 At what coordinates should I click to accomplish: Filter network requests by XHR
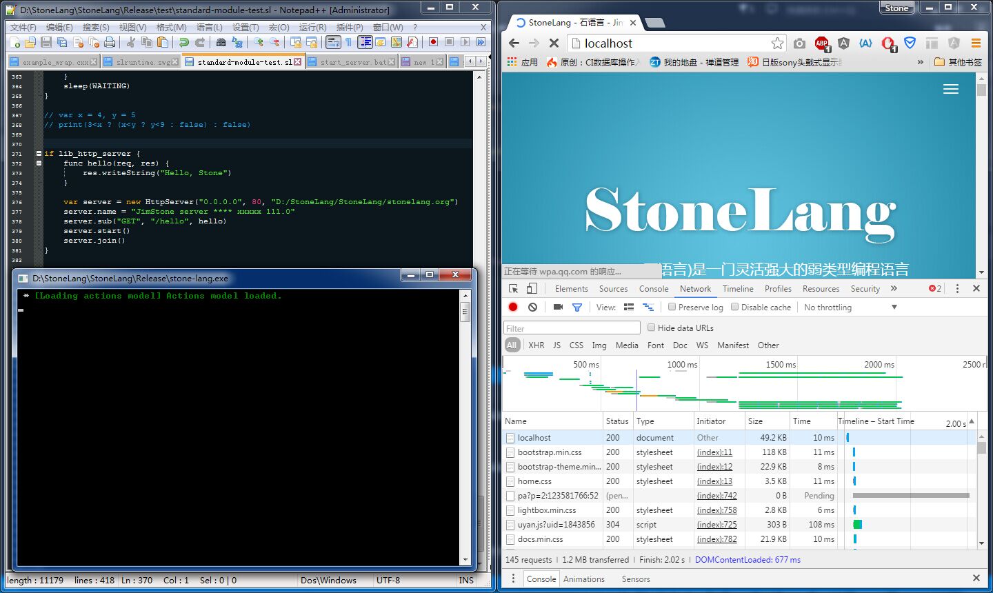[x=536, y=345]
